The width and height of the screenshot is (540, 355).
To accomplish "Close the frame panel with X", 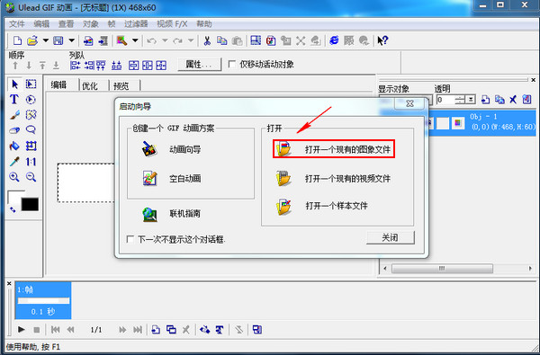I will pyautogui.click(x=9, y=283).
